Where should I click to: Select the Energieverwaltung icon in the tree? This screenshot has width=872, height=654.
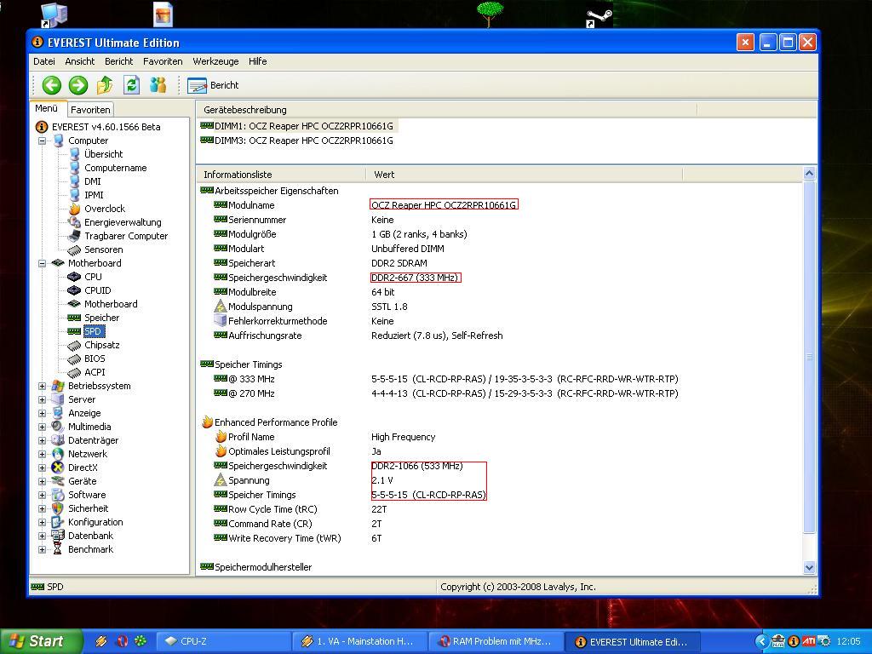coord(75,222)
